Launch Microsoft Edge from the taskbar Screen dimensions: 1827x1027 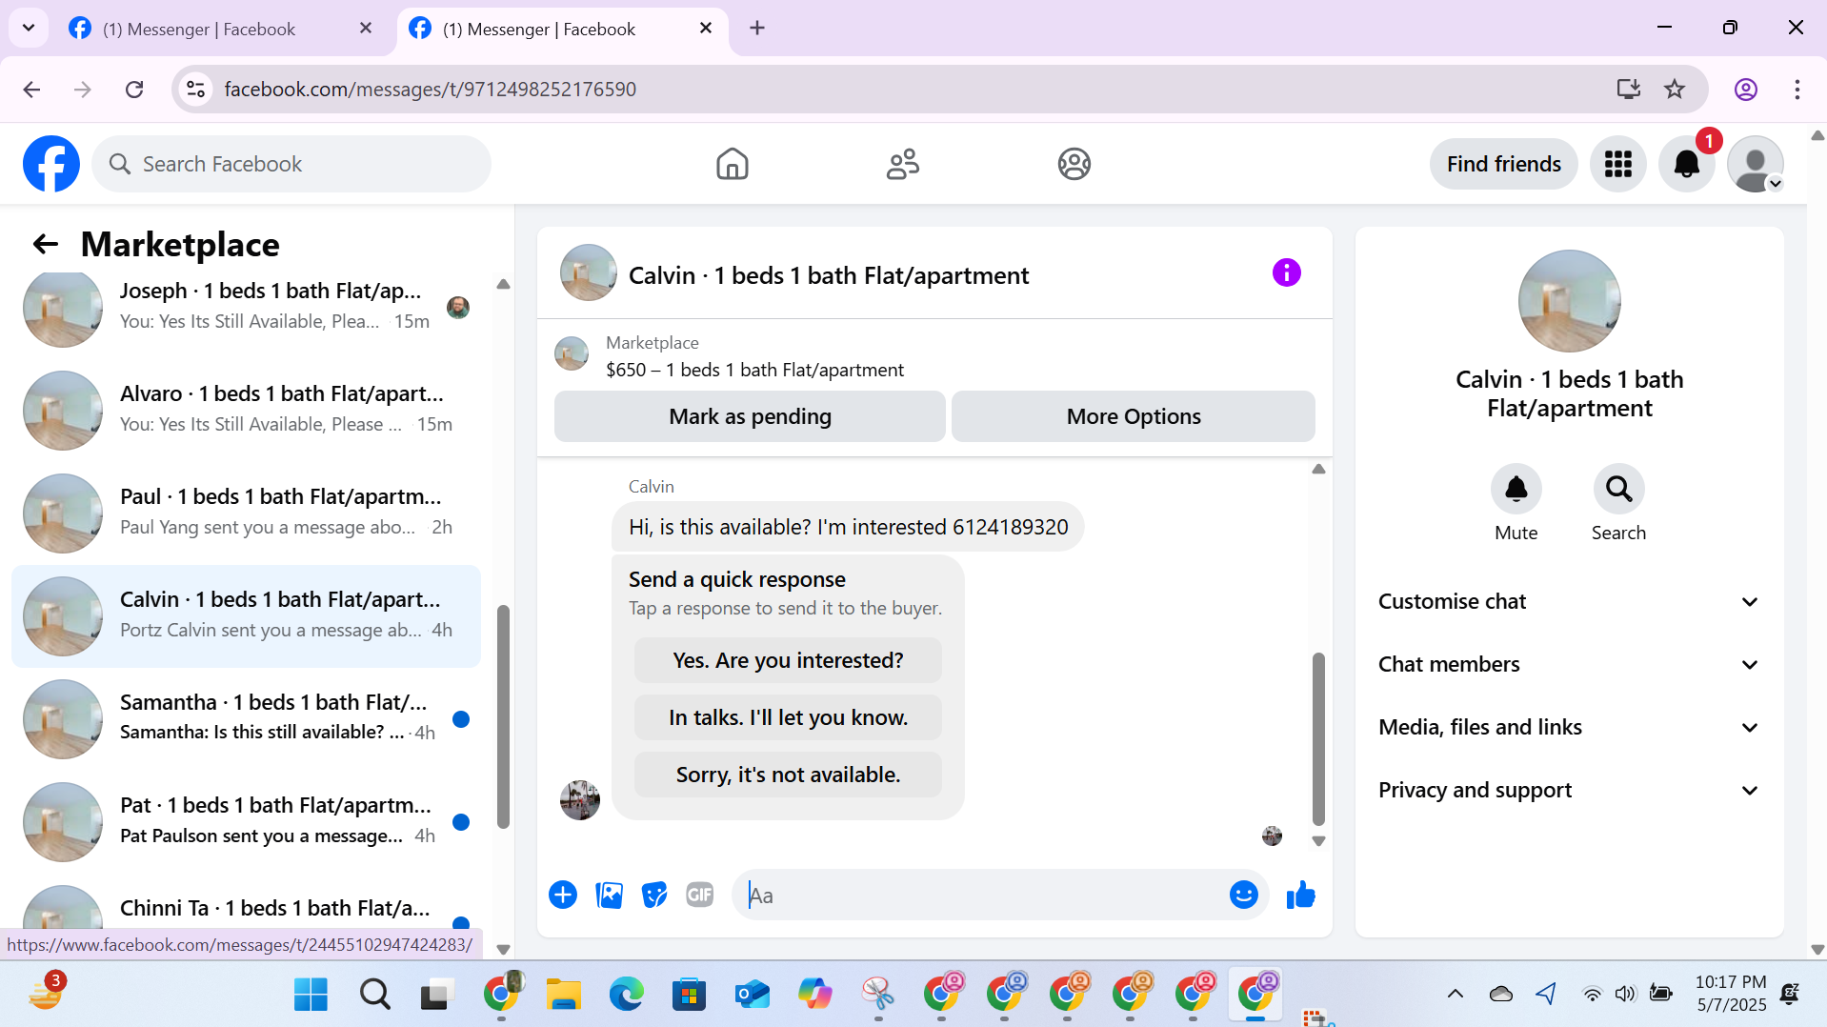[x=626, y=995]
